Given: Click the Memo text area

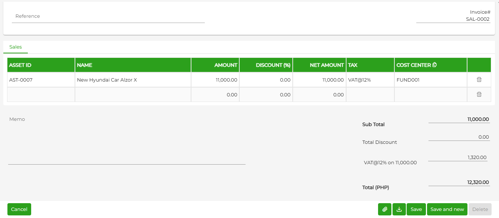Looking at the screenshot, I should coord(127,140).
